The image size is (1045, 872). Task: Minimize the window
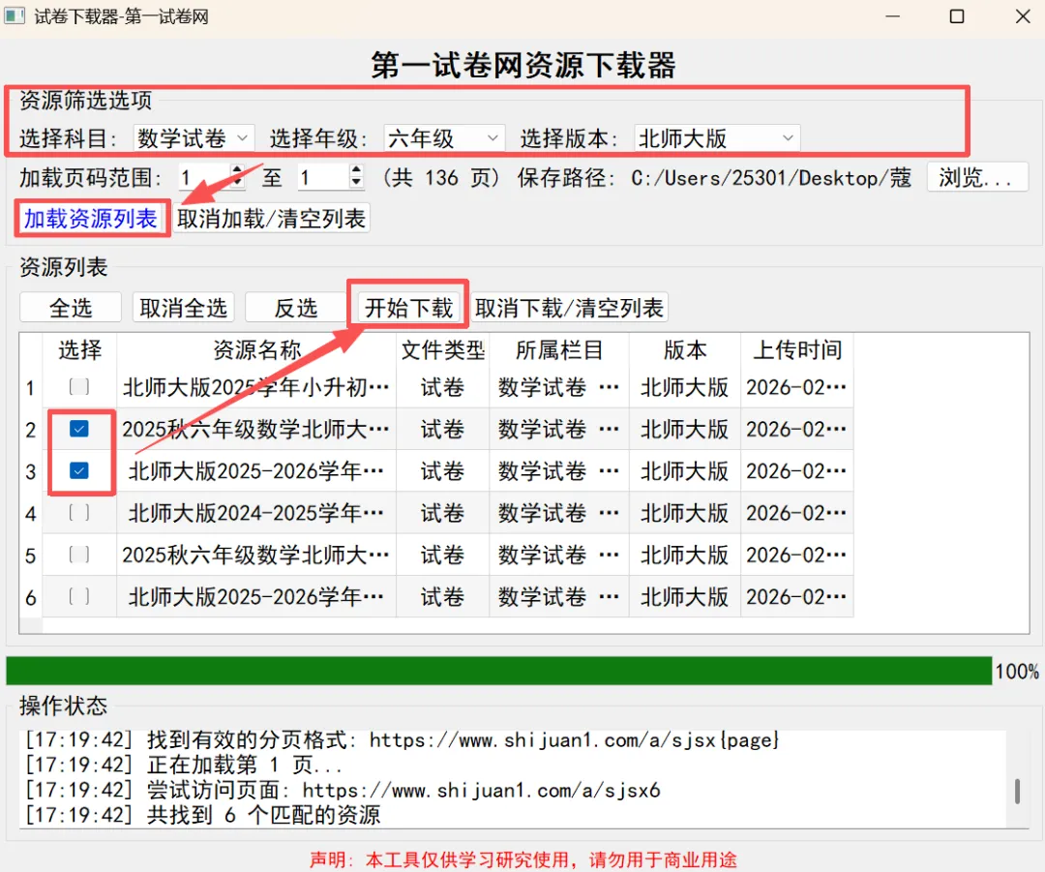892,16
